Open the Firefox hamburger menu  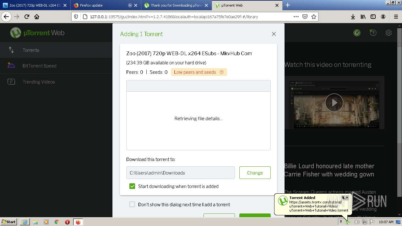pos(396,17)
